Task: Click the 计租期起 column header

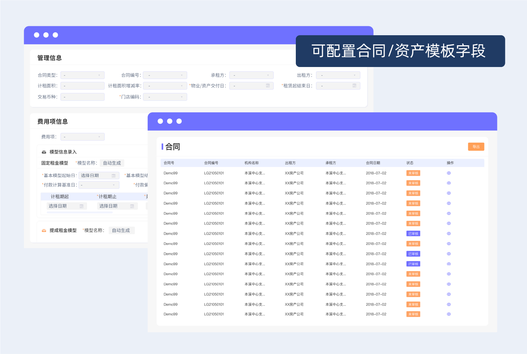Action: pos(60,197)
